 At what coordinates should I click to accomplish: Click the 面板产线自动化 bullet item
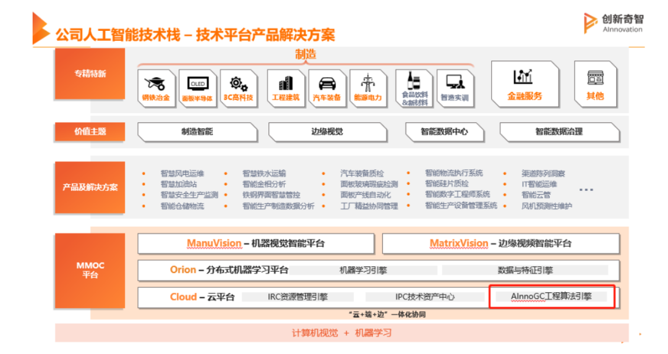[366, 195]
